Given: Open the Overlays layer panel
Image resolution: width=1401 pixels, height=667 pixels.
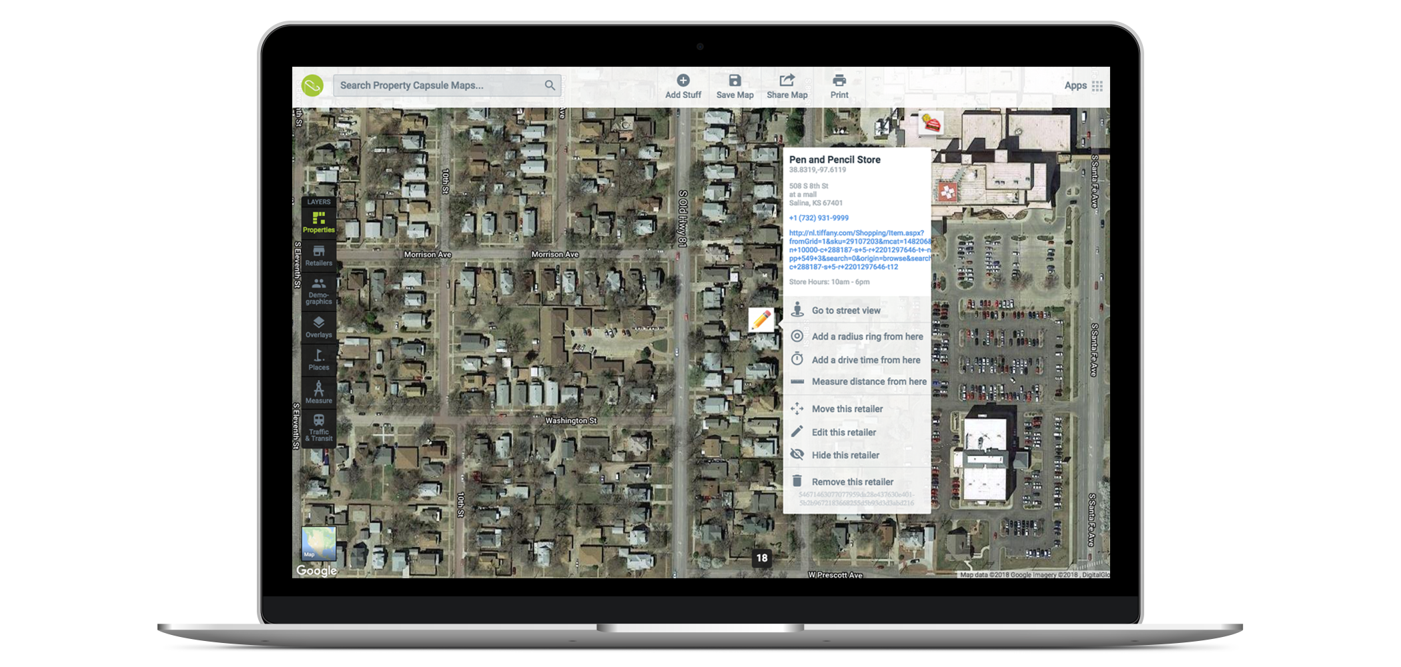Looking at the screenshot, I should [x=319, y=327].
